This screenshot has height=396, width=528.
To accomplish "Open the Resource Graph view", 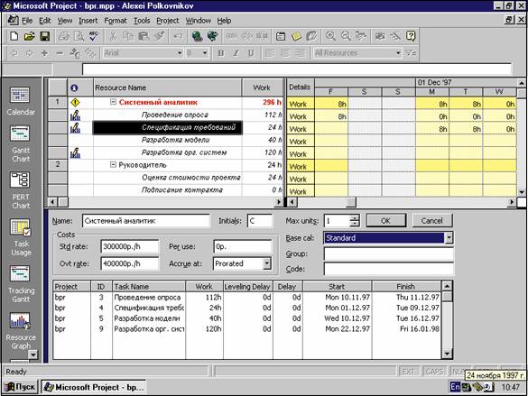I will pos(20,331).
